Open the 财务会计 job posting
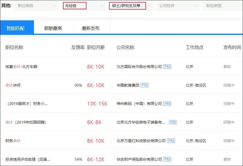 (13, 141)
